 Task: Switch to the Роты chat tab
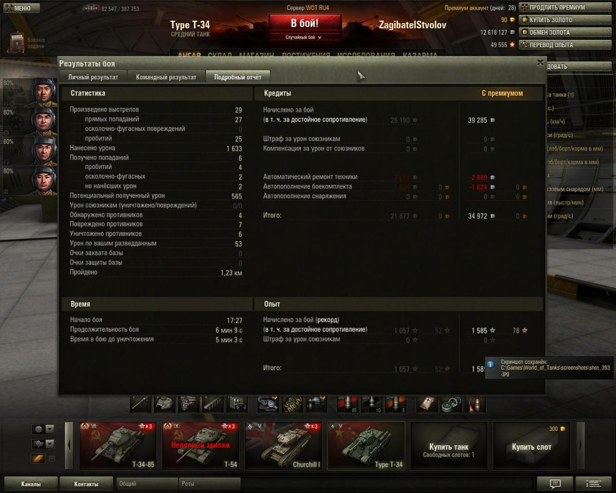209,483
